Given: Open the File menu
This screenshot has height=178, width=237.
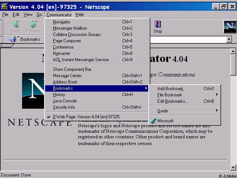Looking at the screenshot, I should 5,14.
